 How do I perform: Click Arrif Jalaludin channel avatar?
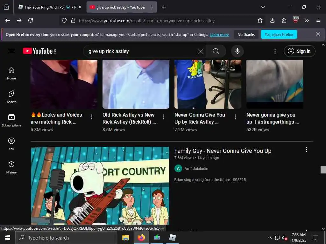point(178,168)
